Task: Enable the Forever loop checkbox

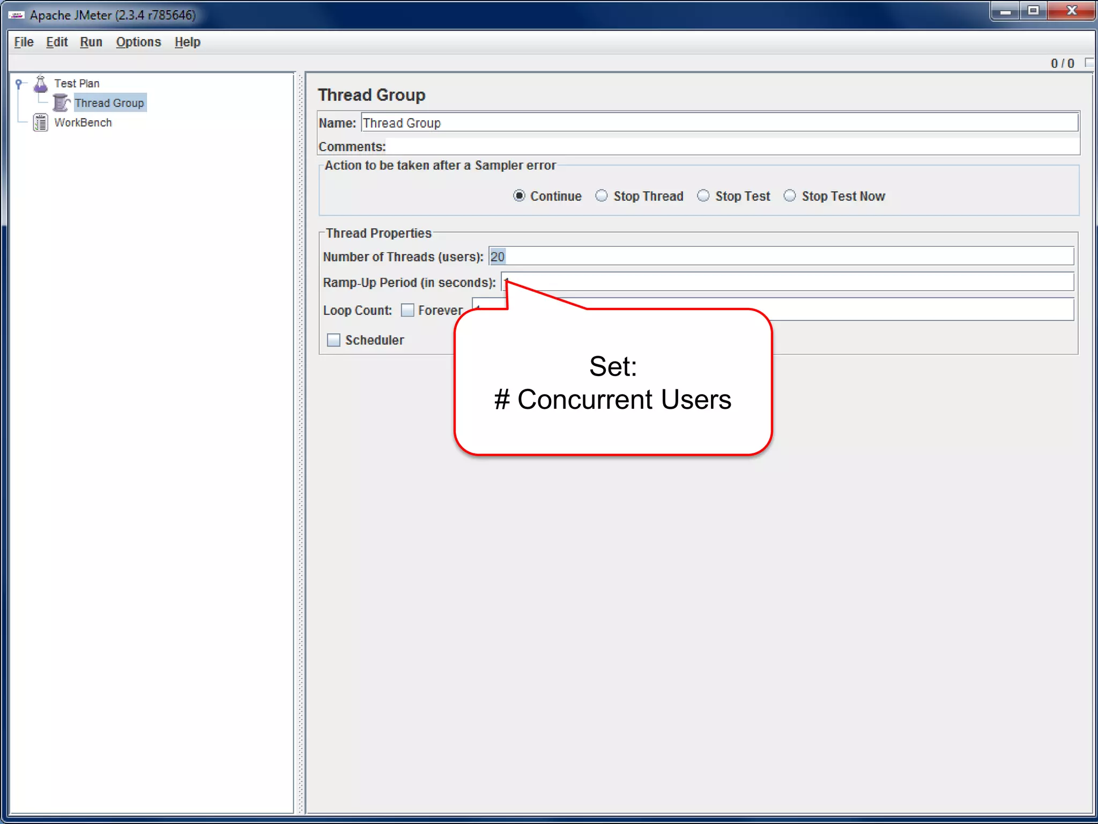Action: 407,310
